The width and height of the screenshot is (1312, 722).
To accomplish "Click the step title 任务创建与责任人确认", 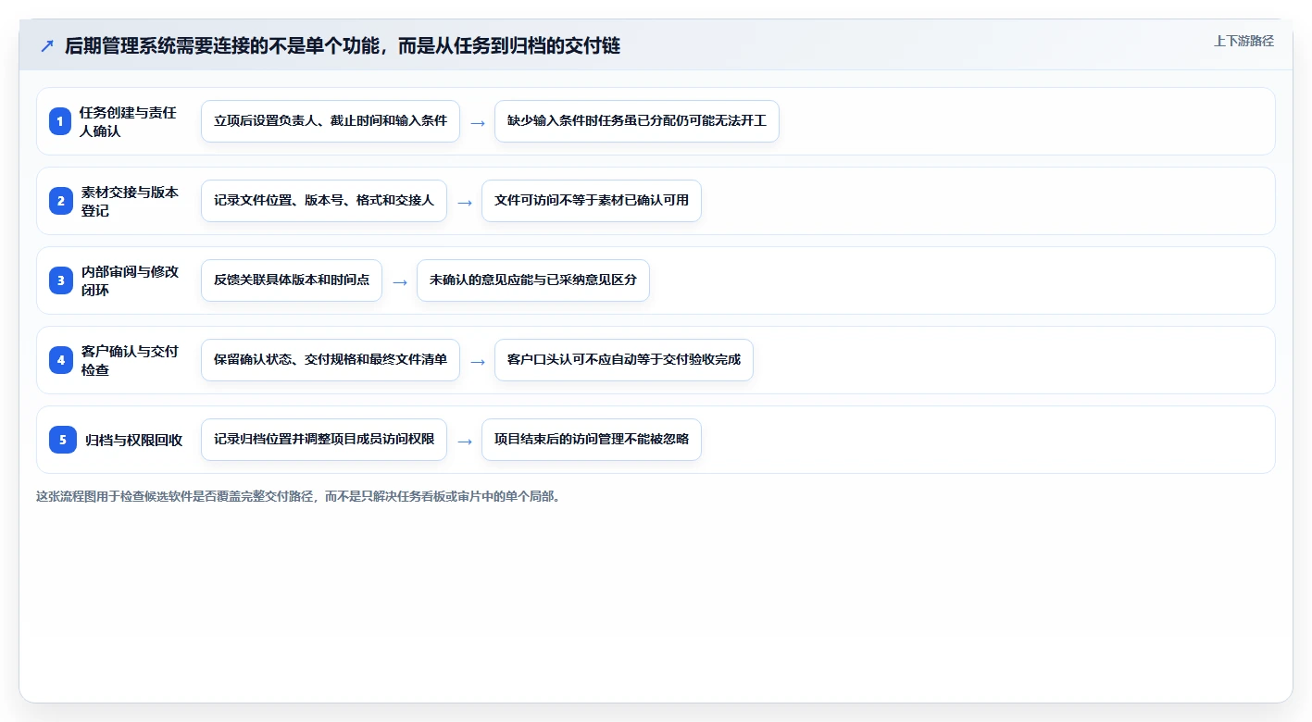I will pyautogui.click(x=128, y=121).
